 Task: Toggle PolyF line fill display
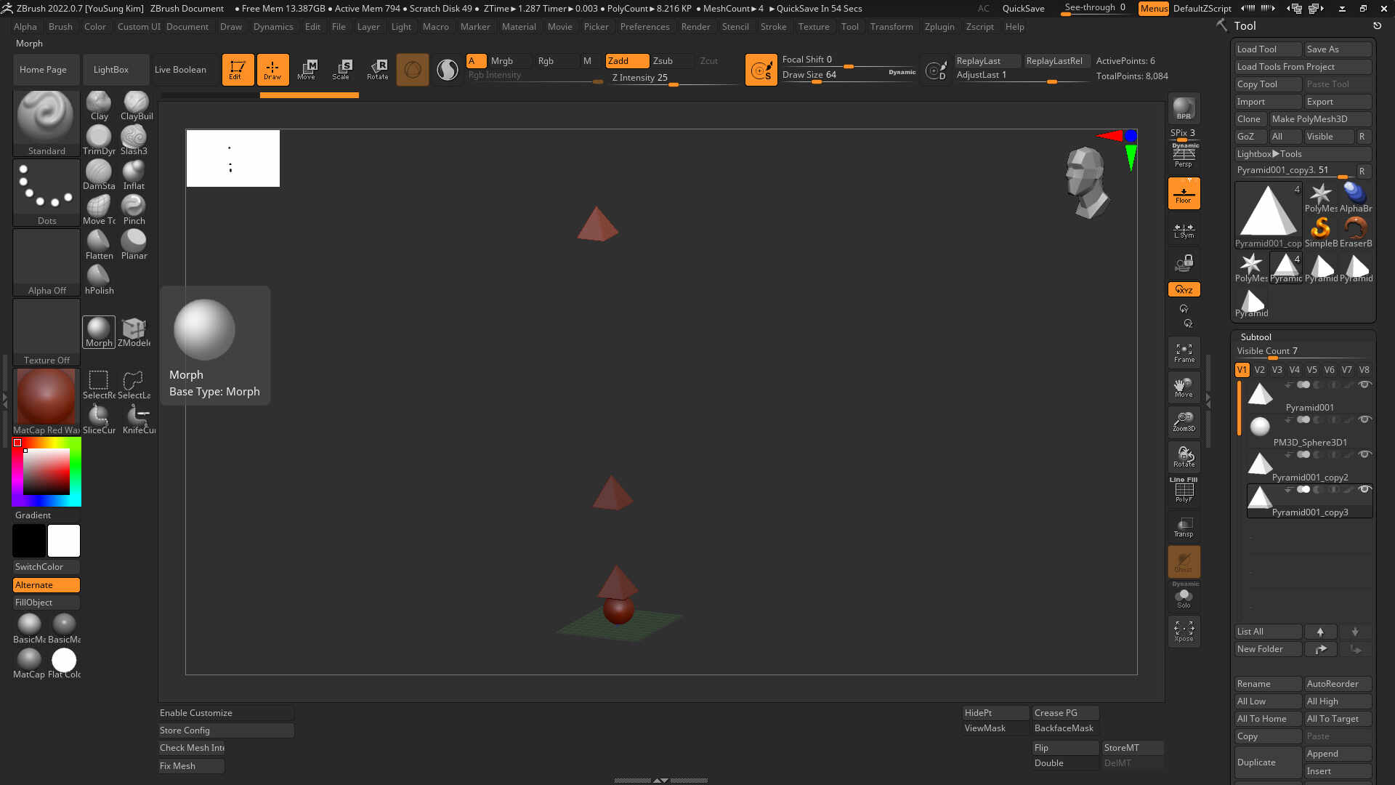(1184, 491)
